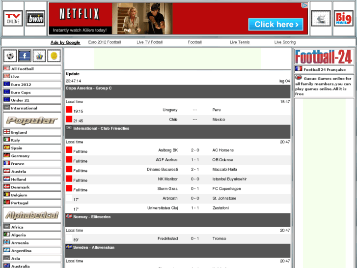357x268 pixels.
Task: Click the Alphabetical heading banner
Action: tap(32, 215)
